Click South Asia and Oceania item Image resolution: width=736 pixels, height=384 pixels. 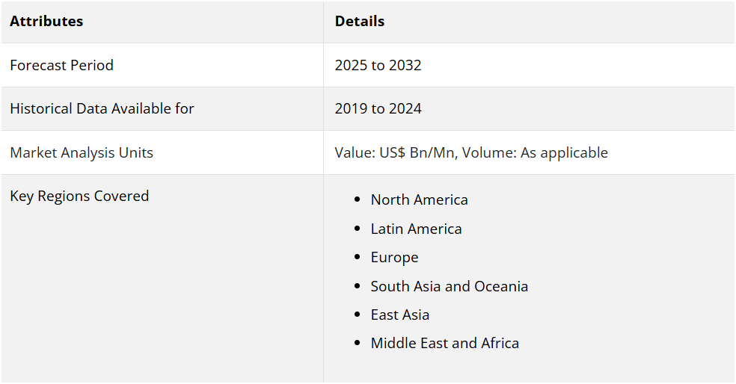(x=450, y=286)
